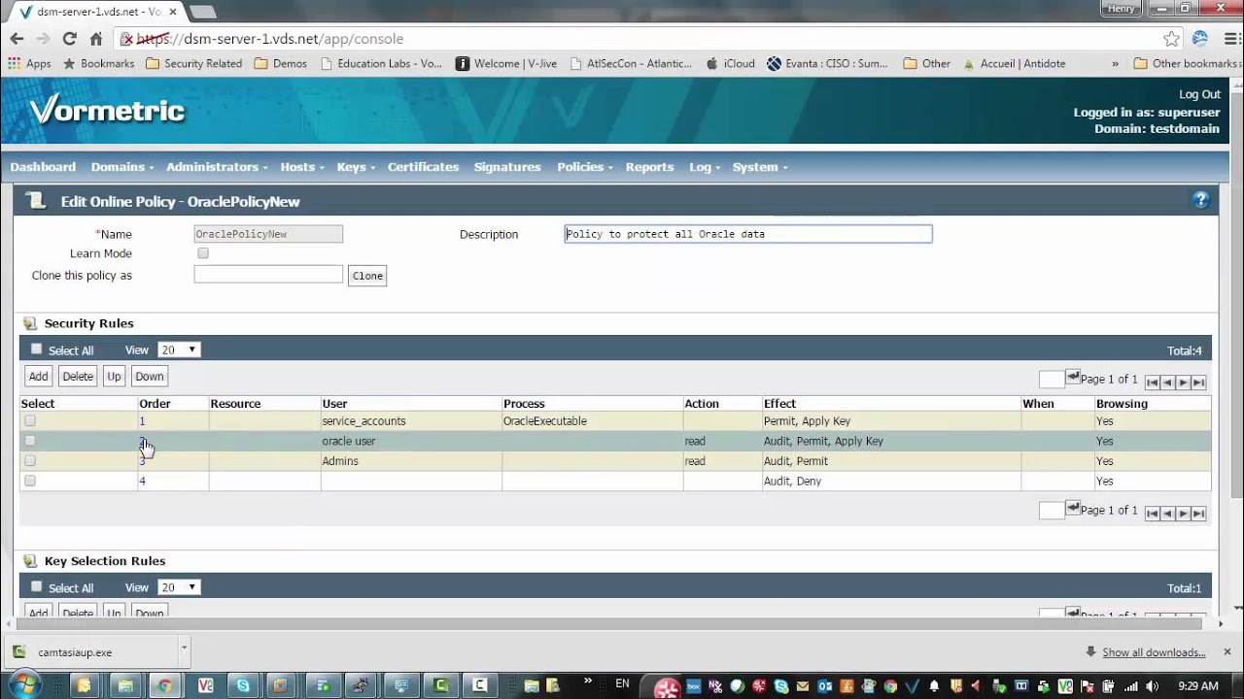Expand the System menu

[x=760, y=167]
